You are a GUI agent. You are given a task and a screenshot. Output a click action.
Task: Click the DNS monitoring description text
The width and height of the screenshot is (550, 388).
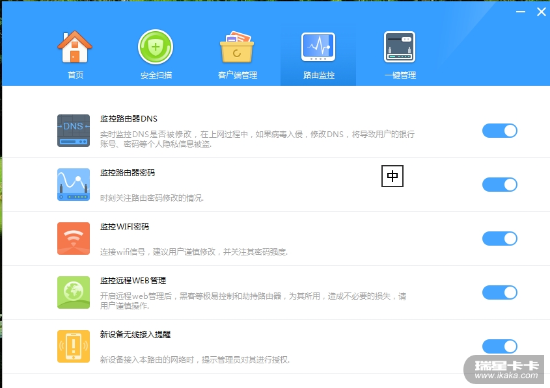click(257, 139)
